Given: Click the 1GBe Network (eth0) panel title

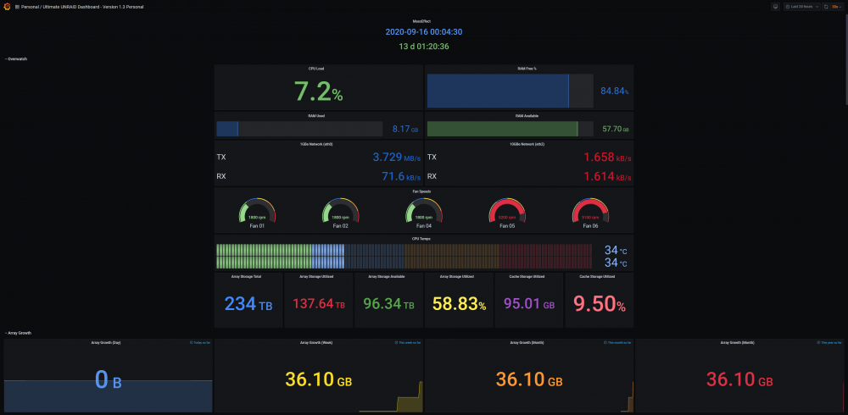Looking at the screenshot, I should coord(316,144).
